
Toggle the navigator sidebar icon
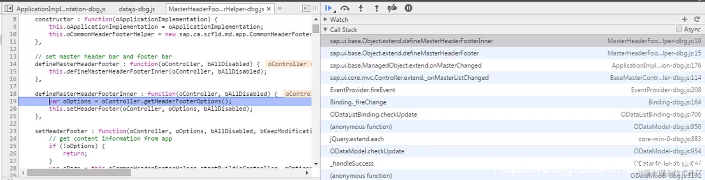pos(9,8)
